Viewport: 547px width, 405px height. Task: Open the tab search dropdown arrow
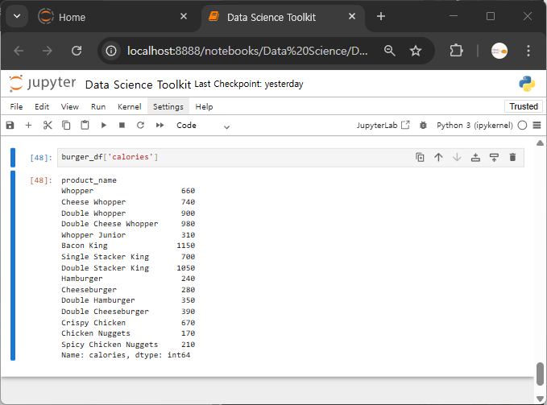point(17,16)
